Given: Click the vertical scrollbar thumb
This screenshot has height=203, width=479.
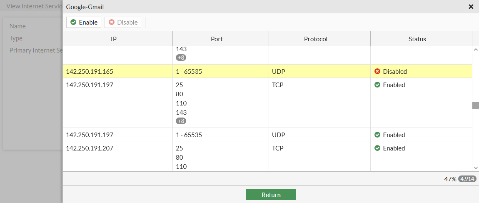Looking at the screenshot, I should [476, 105].
